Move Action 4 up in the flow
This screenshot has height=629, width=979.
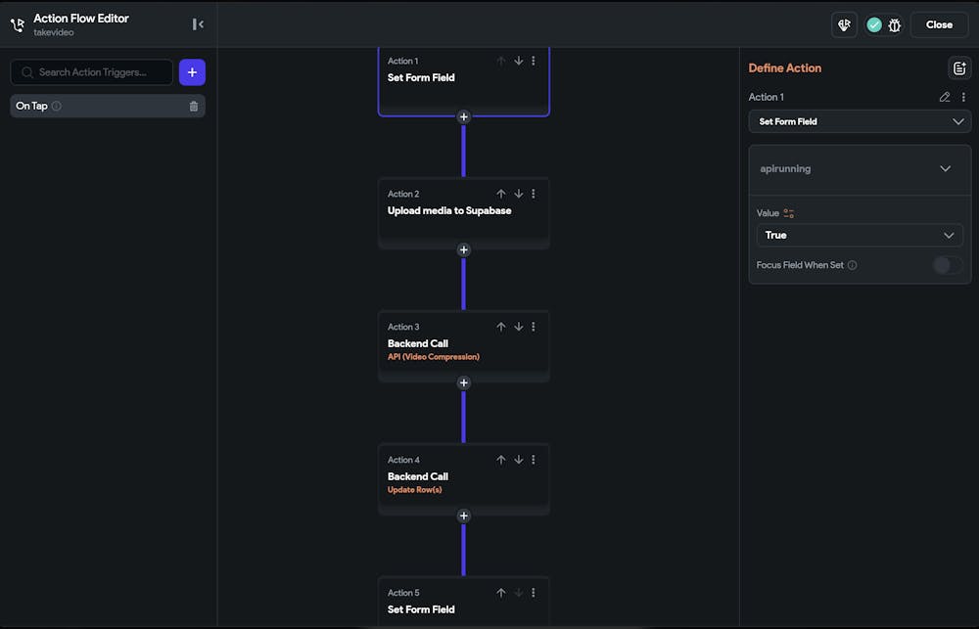501,460
